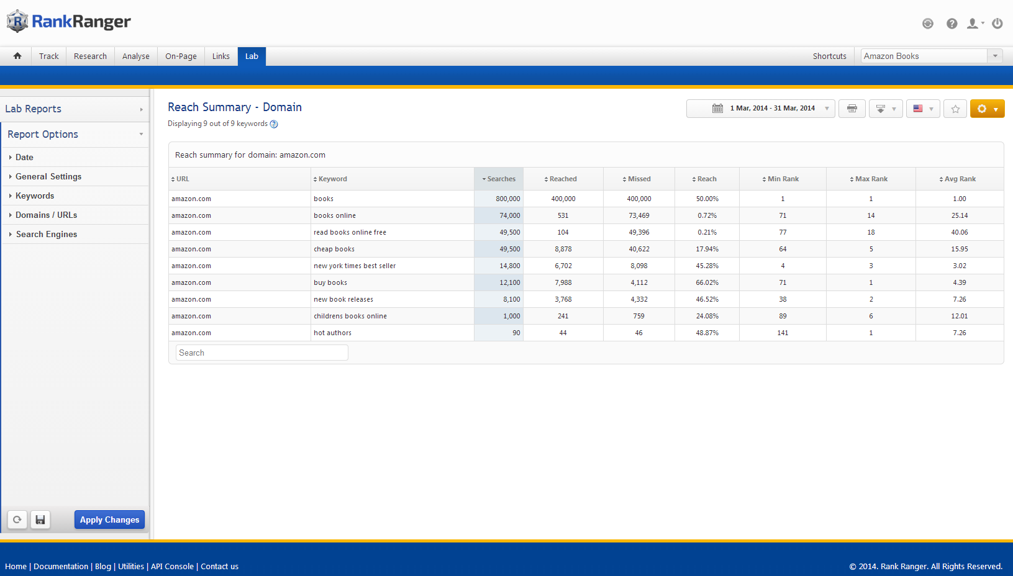Screen dimensions: 1013x576
Task: Expand the General Settings section
Action: 48,176
